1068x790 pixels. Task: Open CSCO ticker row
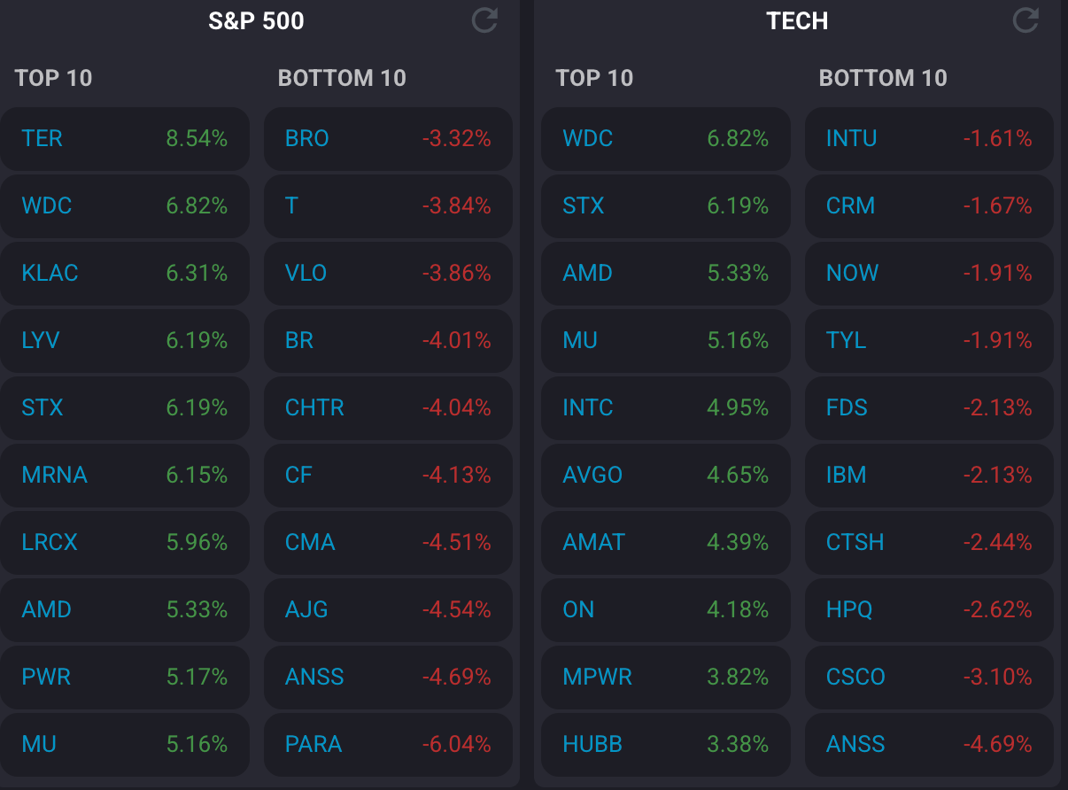click(x=856, y=678)
